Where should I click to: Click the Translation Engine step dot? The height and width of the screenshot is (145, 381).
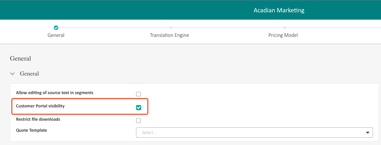[171, 28]
